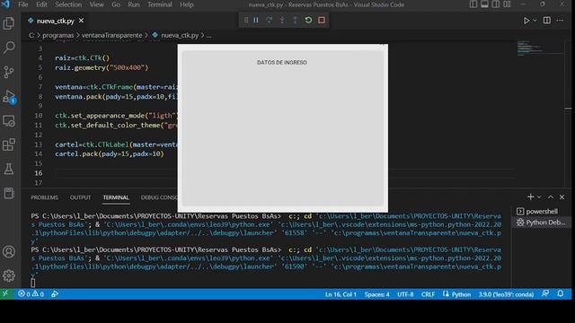Close the terminal panel
The image size is (575, 323).
pyautogui.click(x=562, y=197)
